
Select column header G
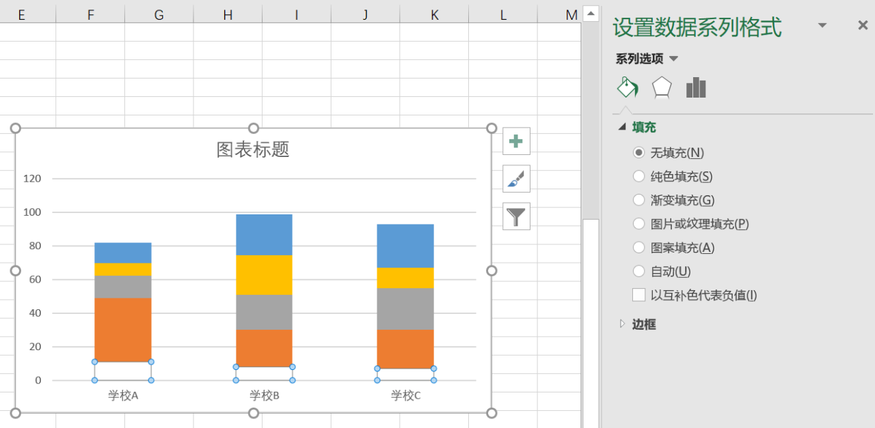[x=159, y=14]
